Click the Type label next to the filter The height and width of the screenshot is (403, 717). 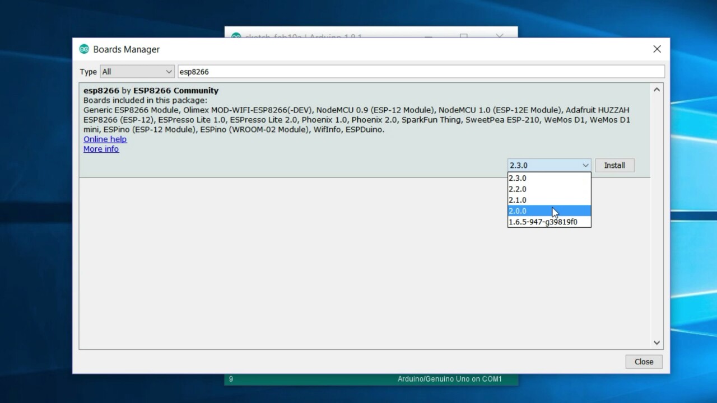point(88,72)
